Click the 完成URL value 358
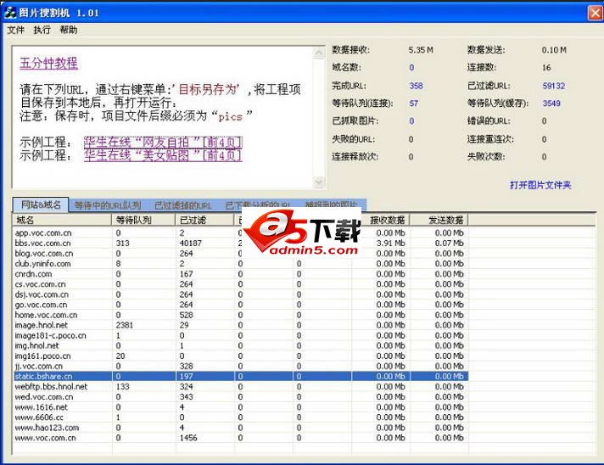 tap(416, 86)
